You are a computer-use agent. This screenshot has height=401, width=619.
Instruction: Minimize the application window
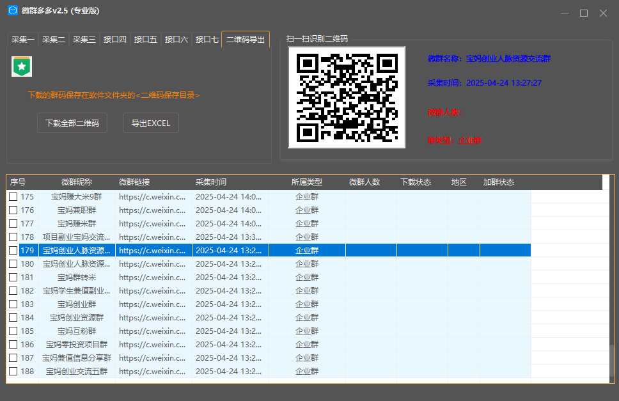pos(565,13)
